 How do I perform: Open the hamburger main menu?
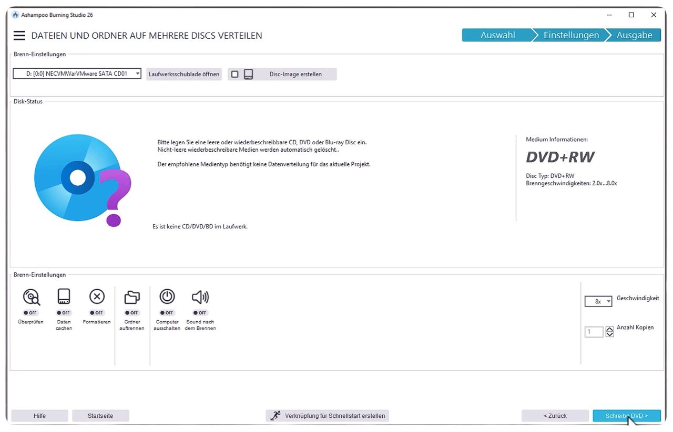(19, 35)
